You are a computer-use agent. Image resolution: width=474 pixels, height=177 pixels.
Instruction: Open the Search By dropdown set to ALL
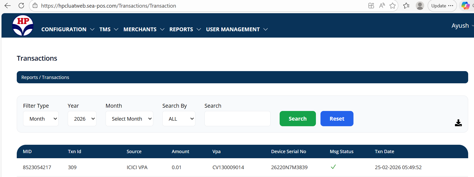click(179, 119)
